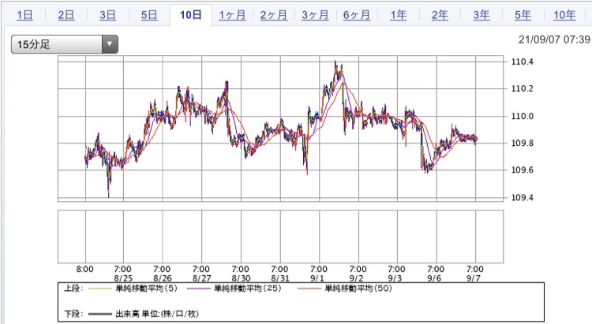Click the green line swatch for 単純移動平均(5)
Image resolution: width=592 pixels, height=324 pixels.
click(99, 289)
